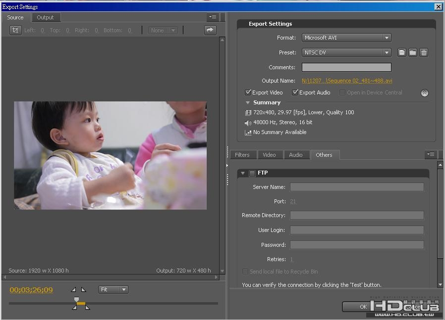The width and height of the screenshot is (445, 320).
Task: Delete the selected preset
Action: tap(424, 52)
